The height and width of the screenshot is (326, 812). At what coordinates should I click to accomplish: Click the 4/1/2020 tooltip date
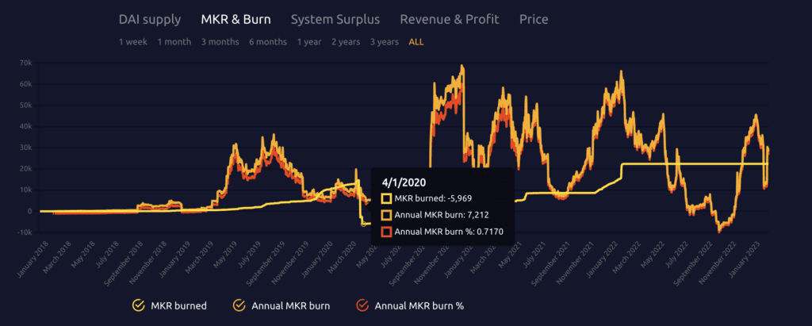click(x=404, y=182)
